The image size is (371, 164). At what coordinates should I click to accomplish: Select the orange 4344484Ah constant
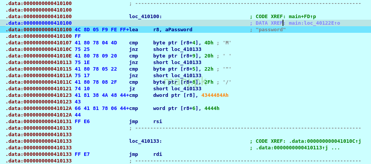pyautogui.click(x=215, y=95)
